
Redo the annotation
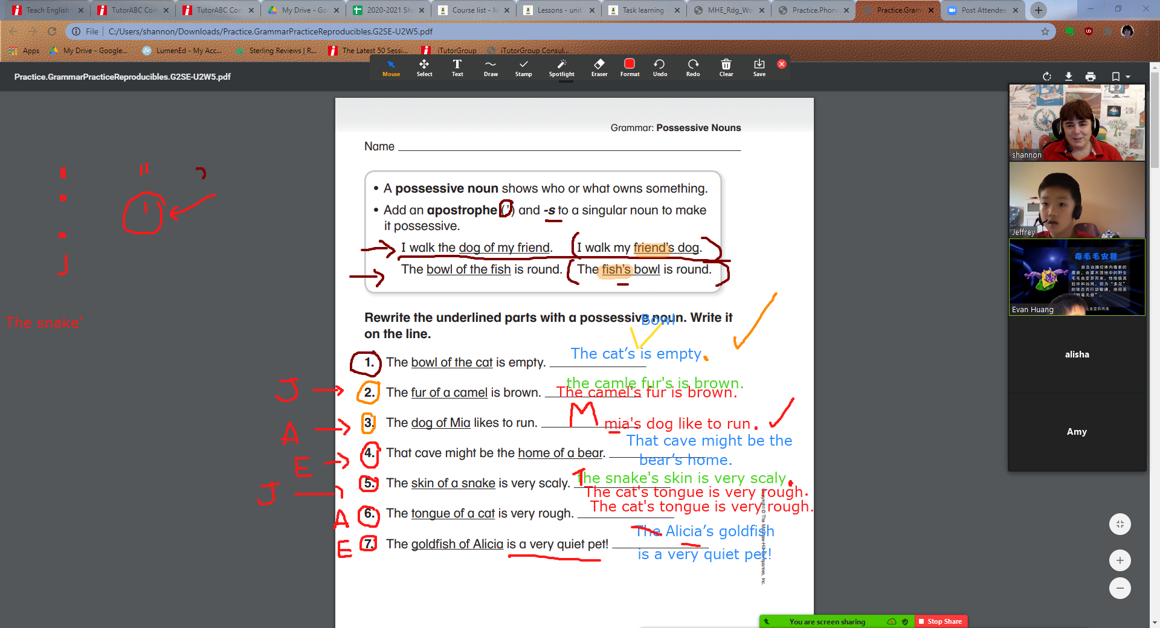693,68
